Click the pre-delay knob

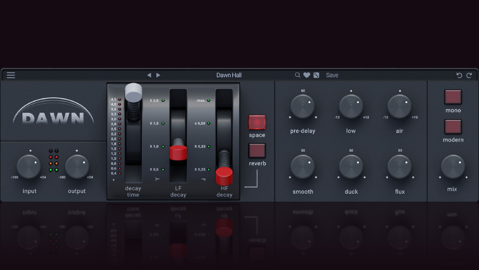click(303, 106)
